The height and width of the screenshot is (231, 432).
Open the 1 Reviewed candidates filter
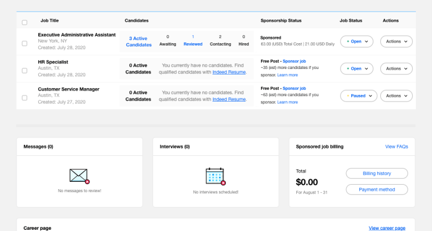tap(193, 41)
